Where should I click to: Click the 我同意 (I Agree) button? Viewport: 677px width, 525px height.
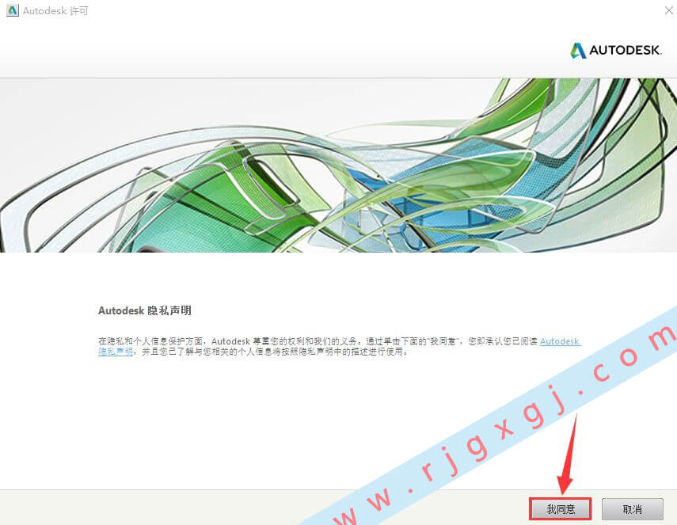560,509
